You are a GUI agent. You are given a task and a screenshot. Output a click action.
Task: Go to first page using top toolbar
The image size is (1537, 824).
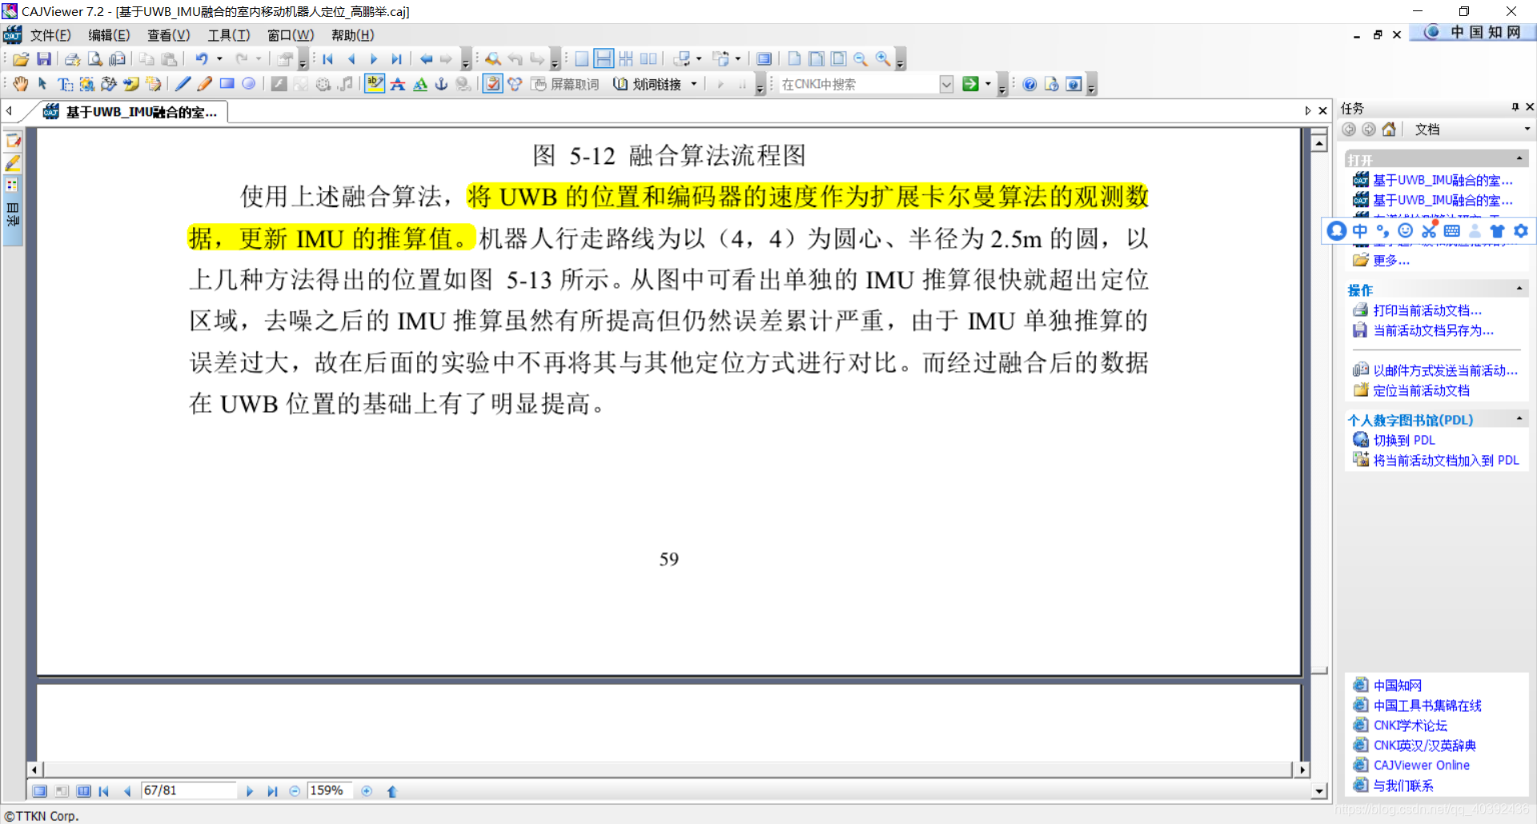(328, 59)
